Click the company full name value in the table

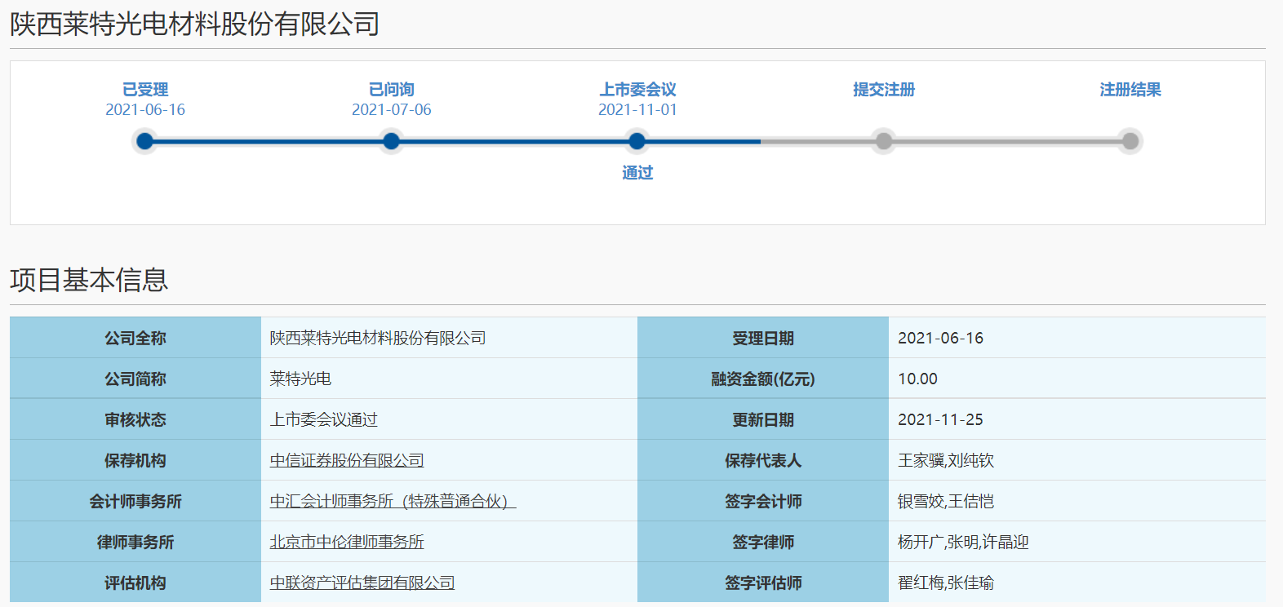(x=378, y=338)
